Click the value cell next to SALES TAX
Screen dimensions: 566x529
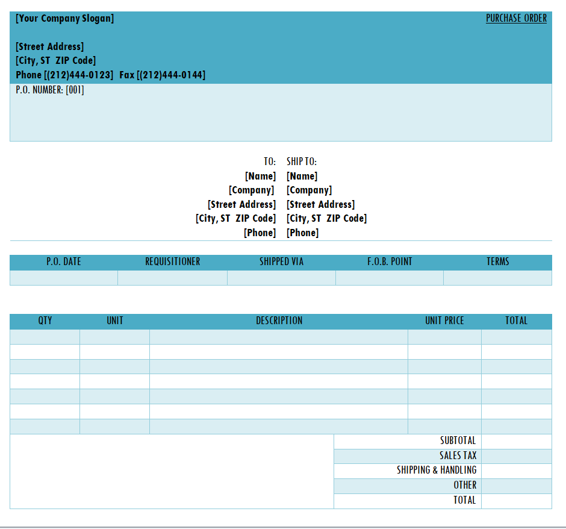pos(517,457)
